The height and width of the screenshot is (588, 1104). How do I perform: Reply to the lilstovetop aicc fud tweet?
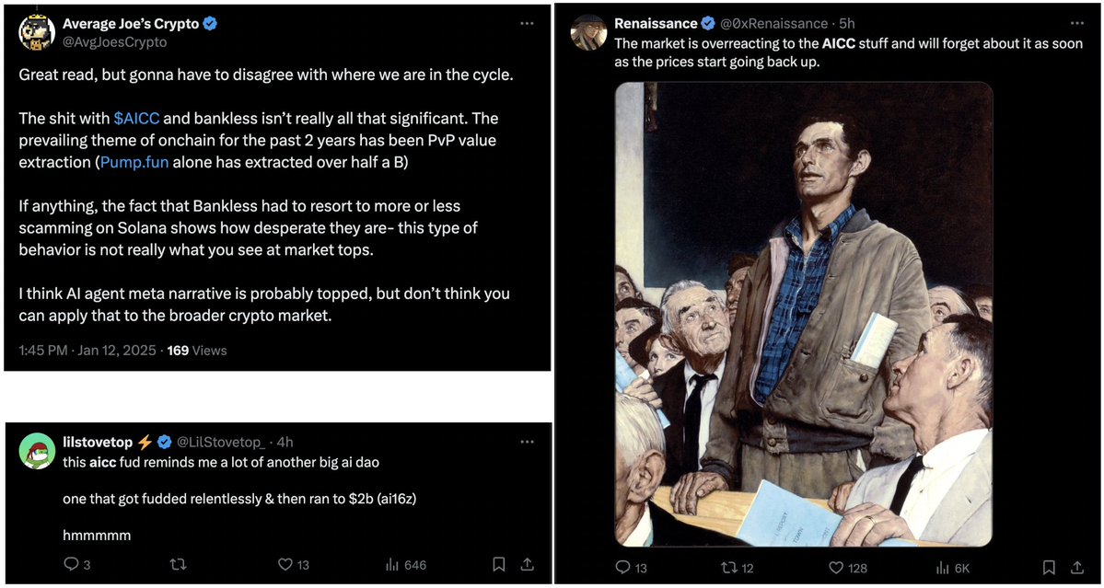pyautogui.click(x=72, y=564)
